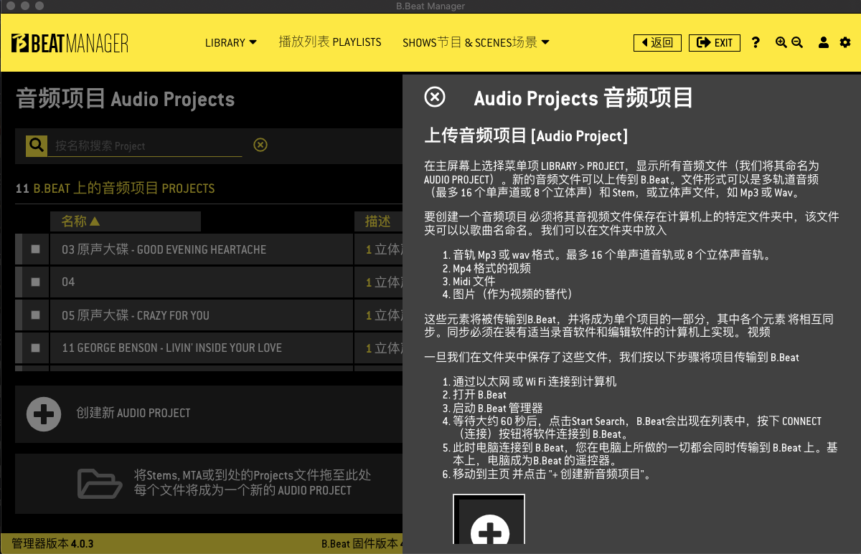Viewport: 861px width, 554px height.
Task: Tick checkbox for project 04
Action: pos(36,282)
